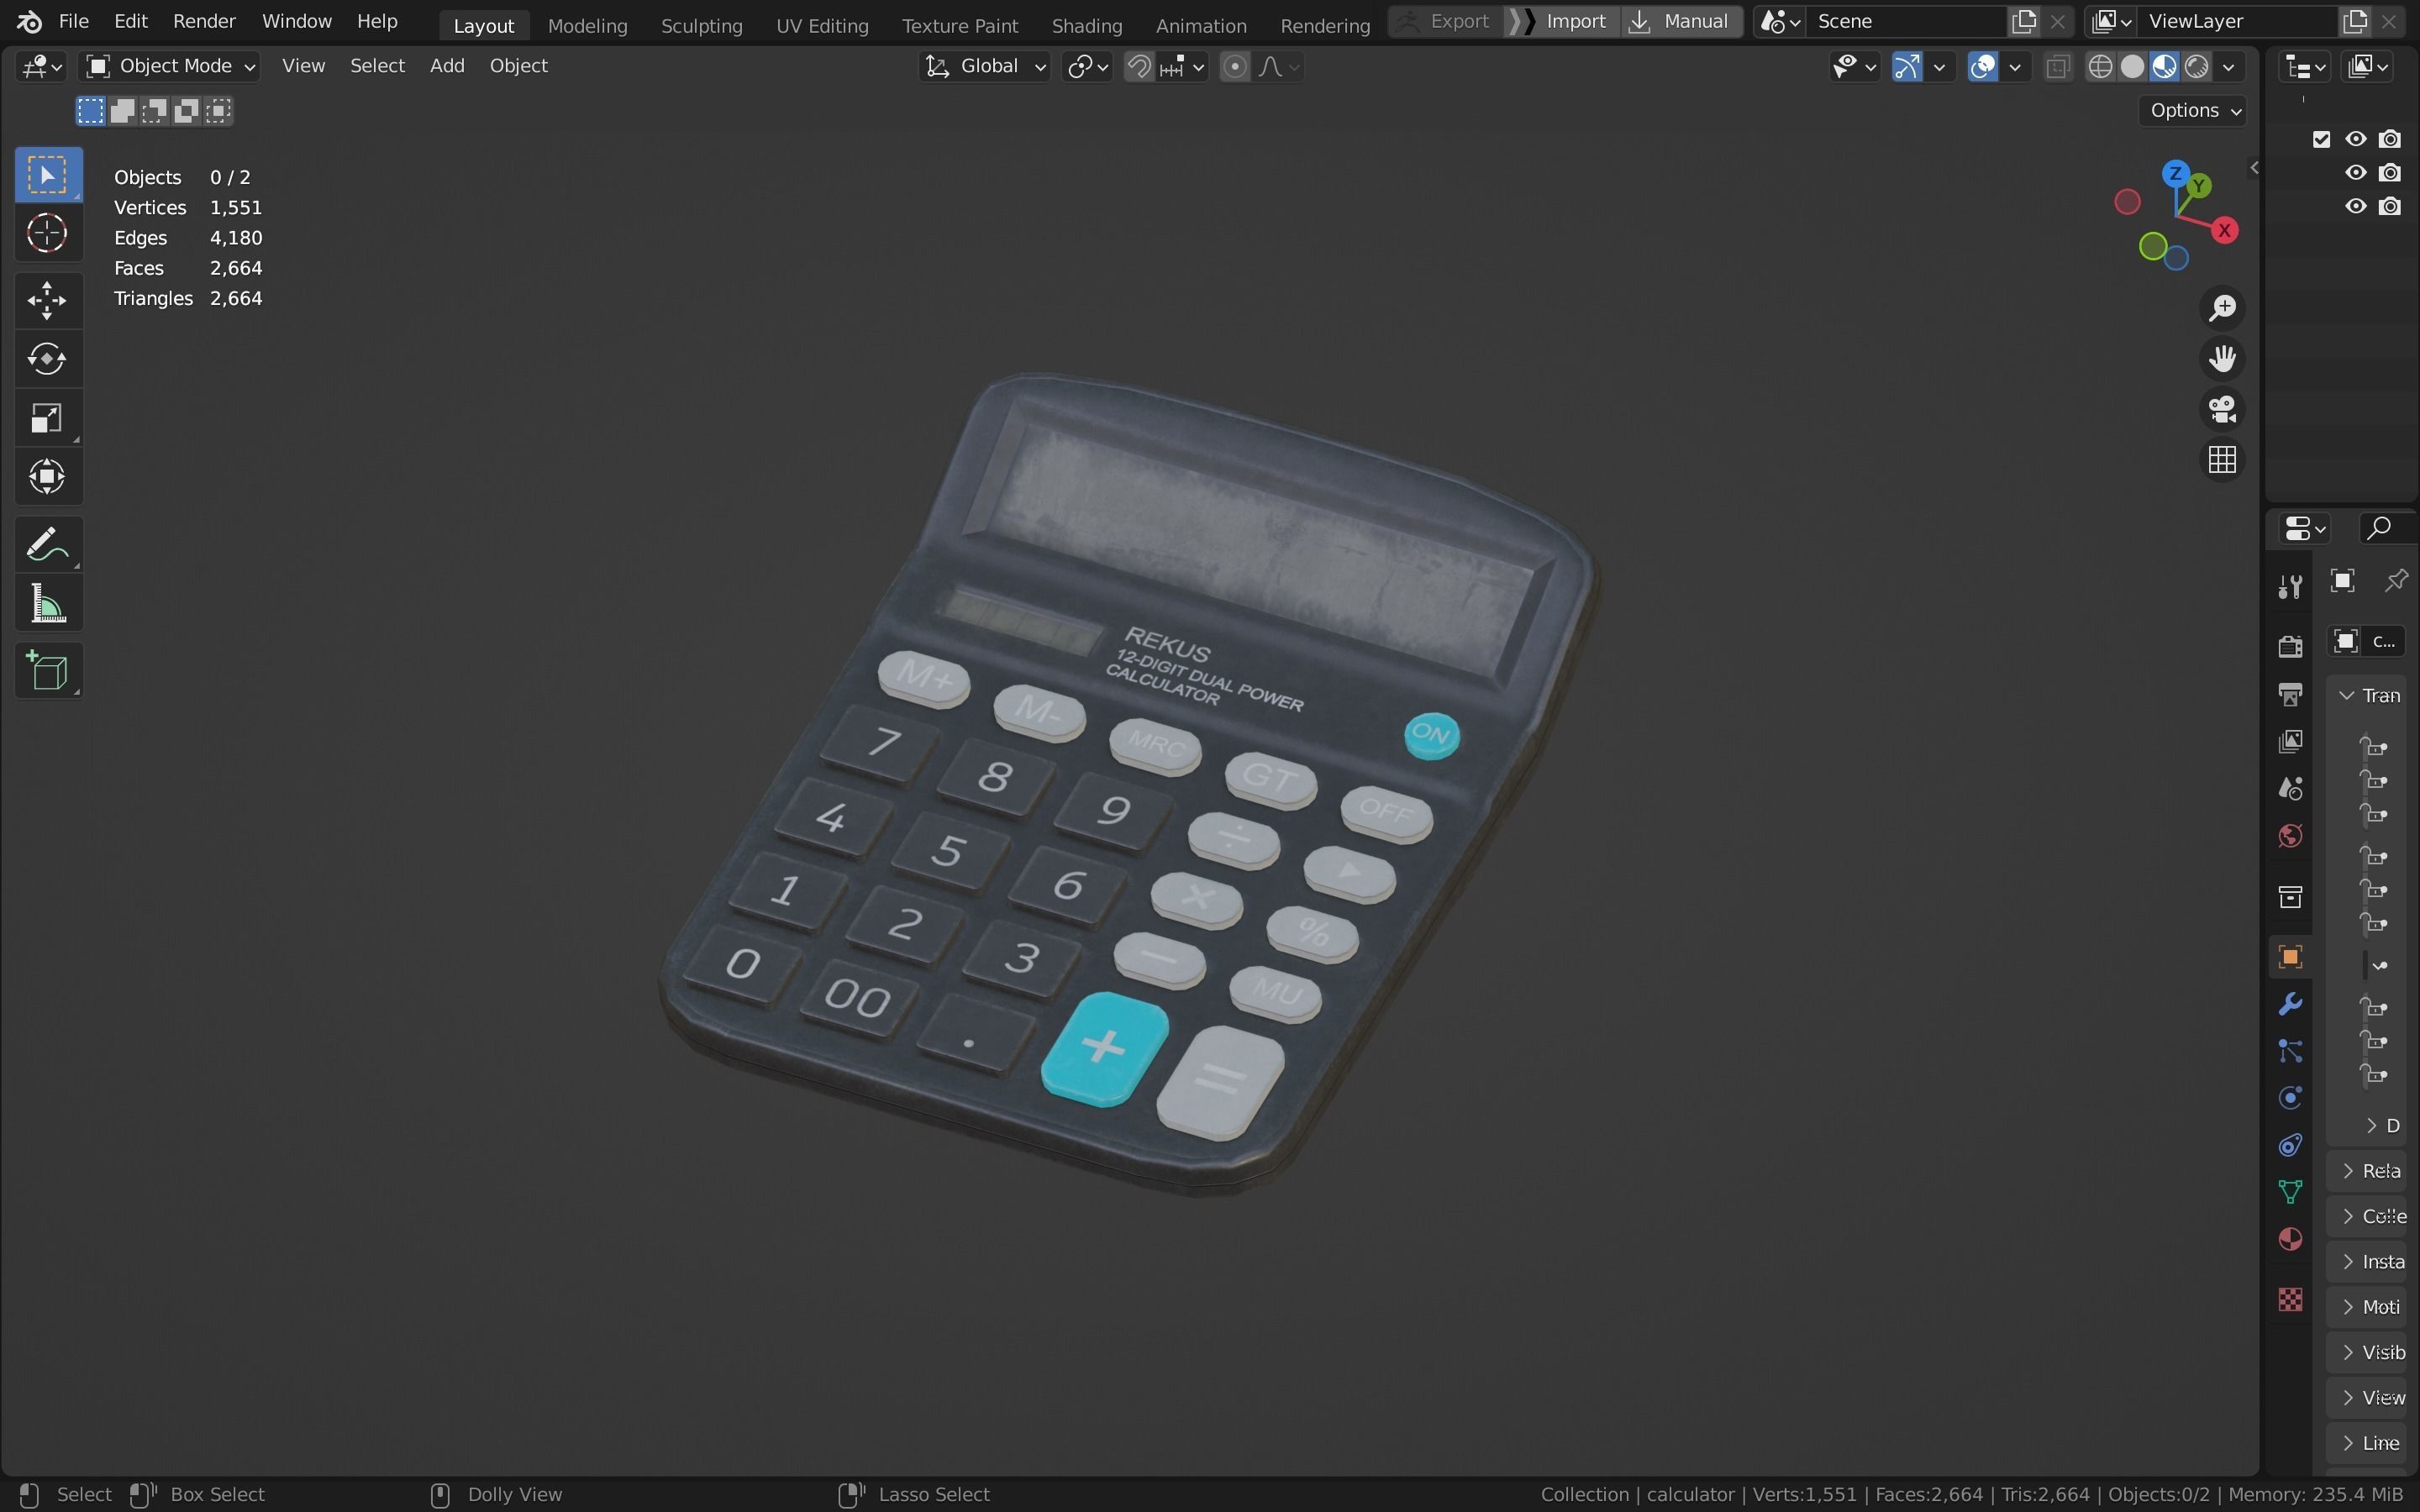
Task: Switch to the UV Editing workspace tab
Action: 822,25
